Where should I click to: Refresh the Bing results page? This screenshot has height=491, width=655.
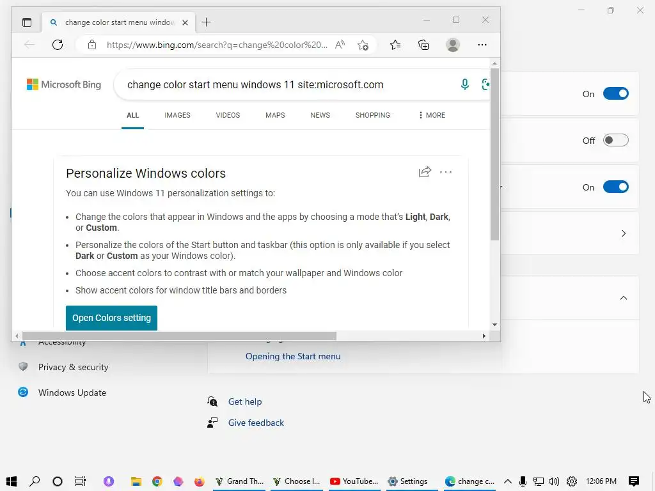[58, 45]
